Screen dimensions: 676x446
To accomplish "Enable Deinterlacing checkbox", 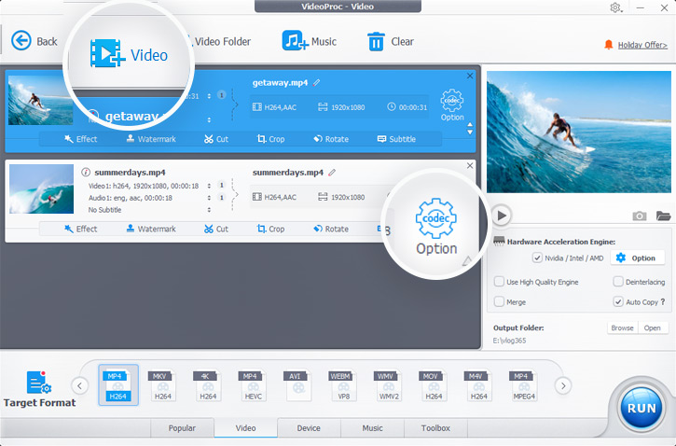I will coord(618,282).
